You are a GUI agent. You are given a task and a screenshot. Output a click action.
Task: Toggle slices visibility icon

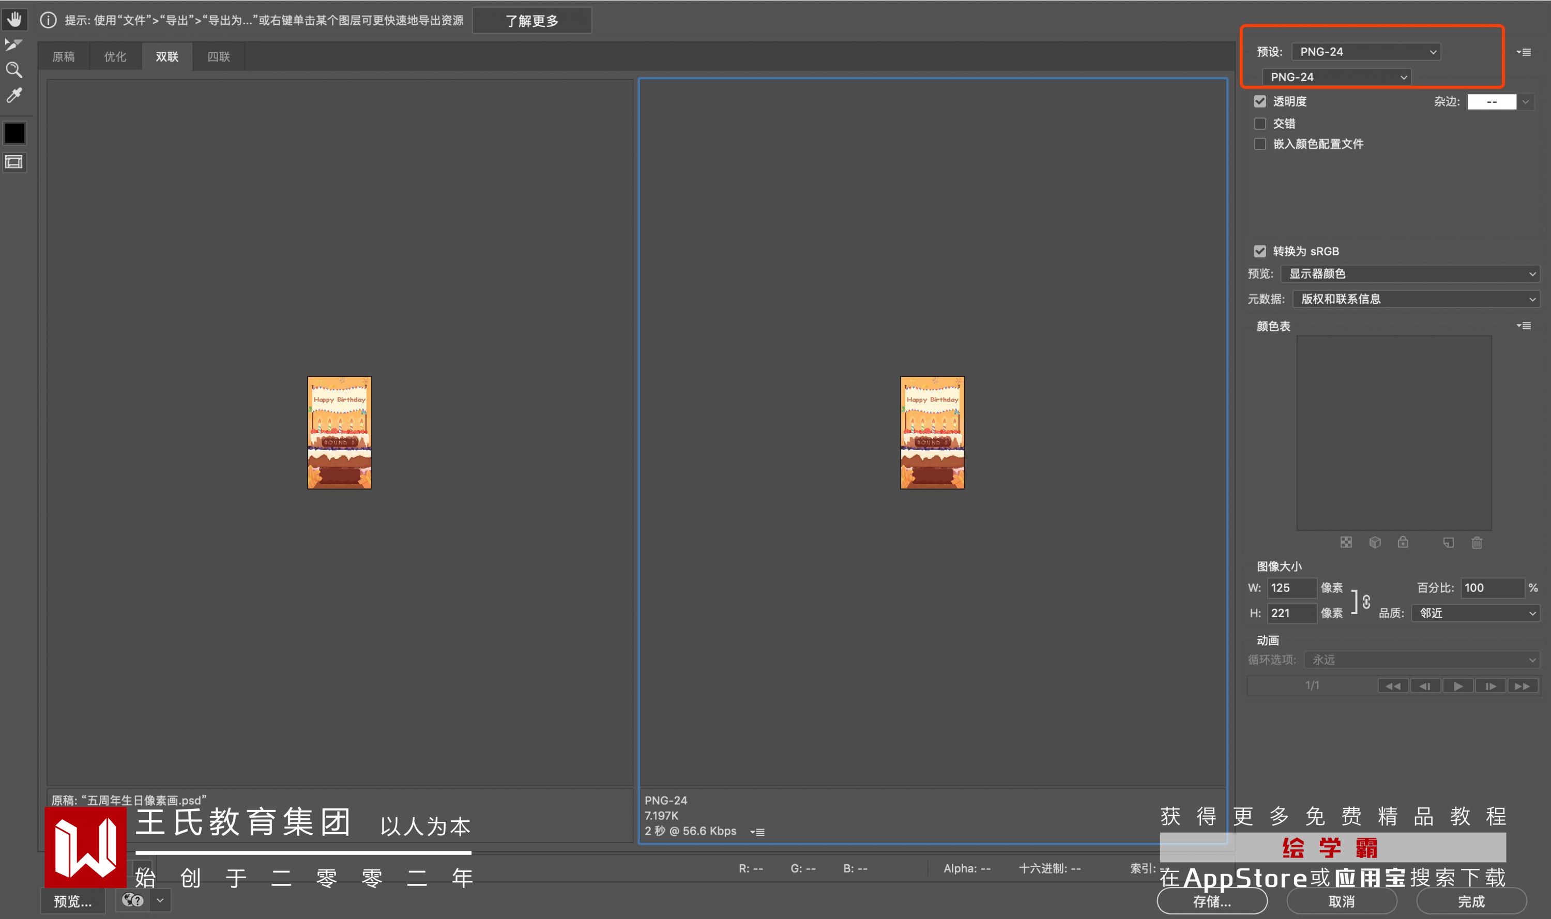tap(14, 162)
